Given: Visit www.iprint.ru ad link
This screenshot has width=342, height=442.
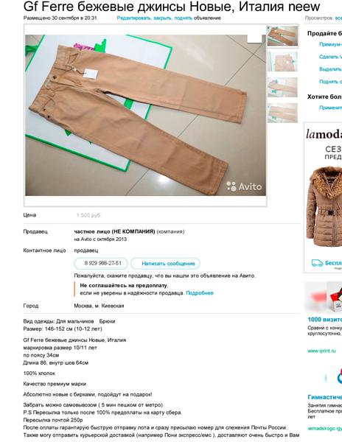Looking at the screenshot, I should click(321, 351).
